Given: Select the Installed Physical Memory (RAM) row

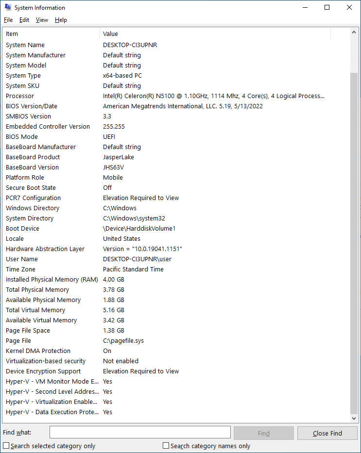Looking at the screenshot, I should coord(52,280).
